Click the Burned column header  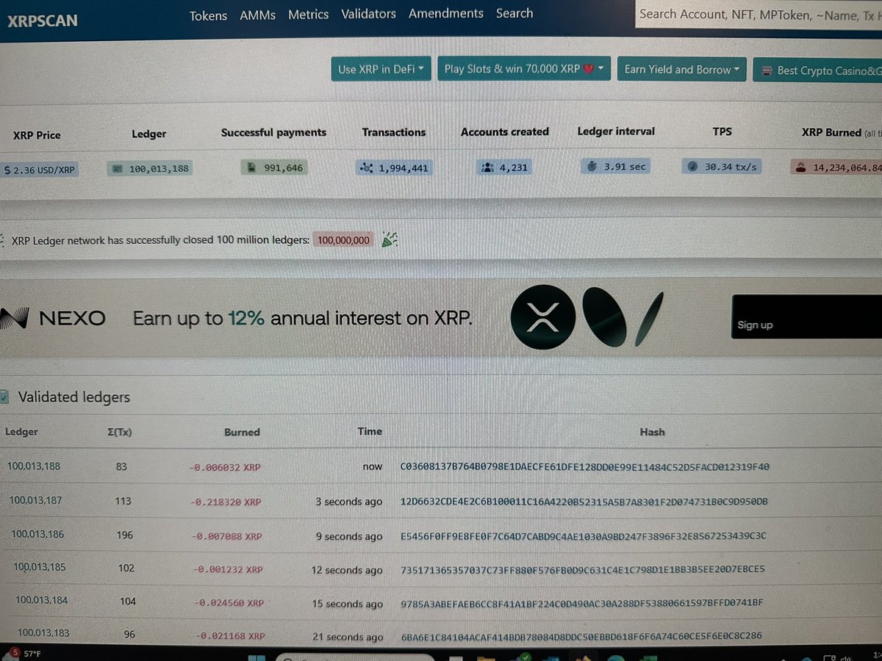243,433
